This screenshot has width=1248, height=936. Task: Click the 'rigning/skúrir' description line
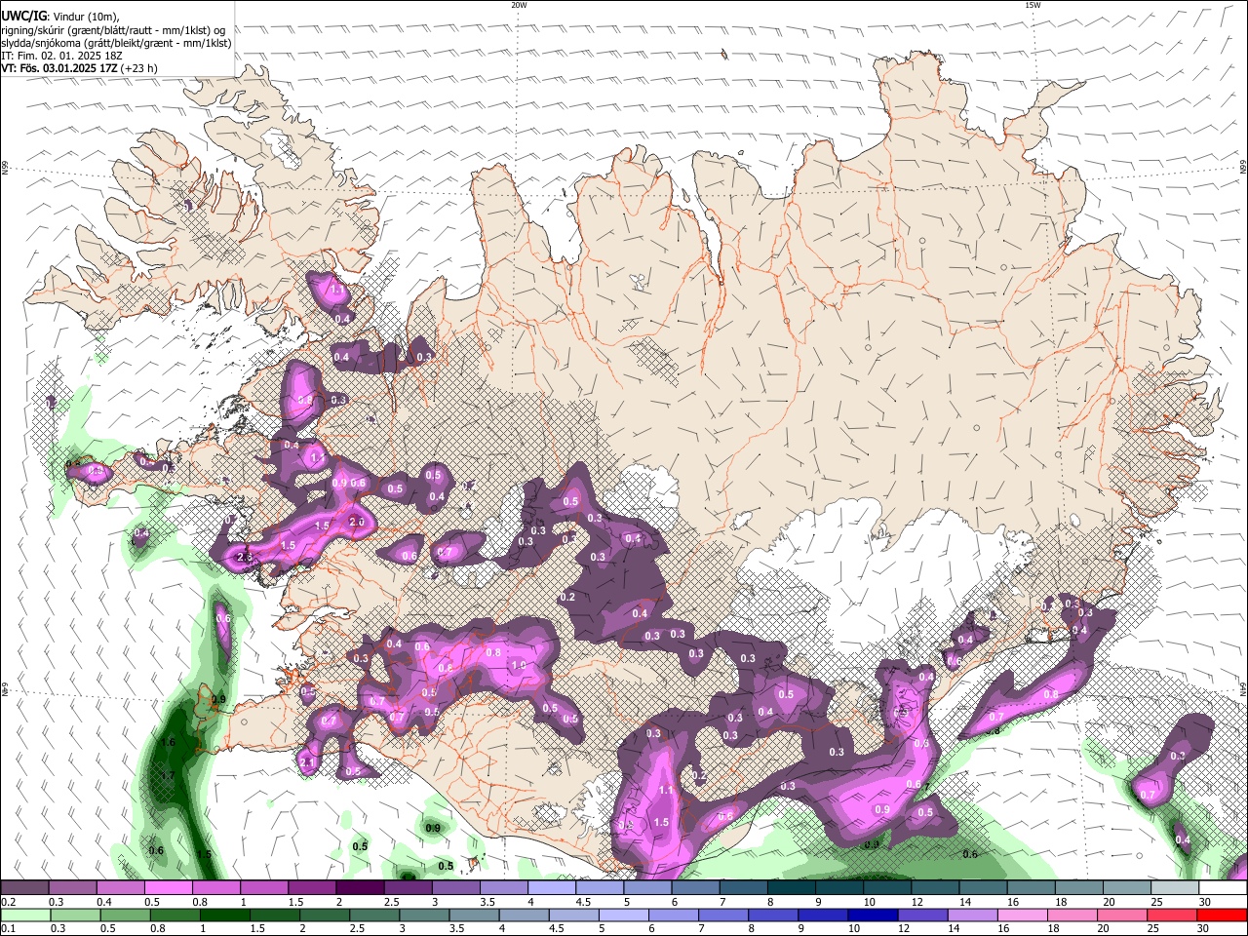pos(113,30)
